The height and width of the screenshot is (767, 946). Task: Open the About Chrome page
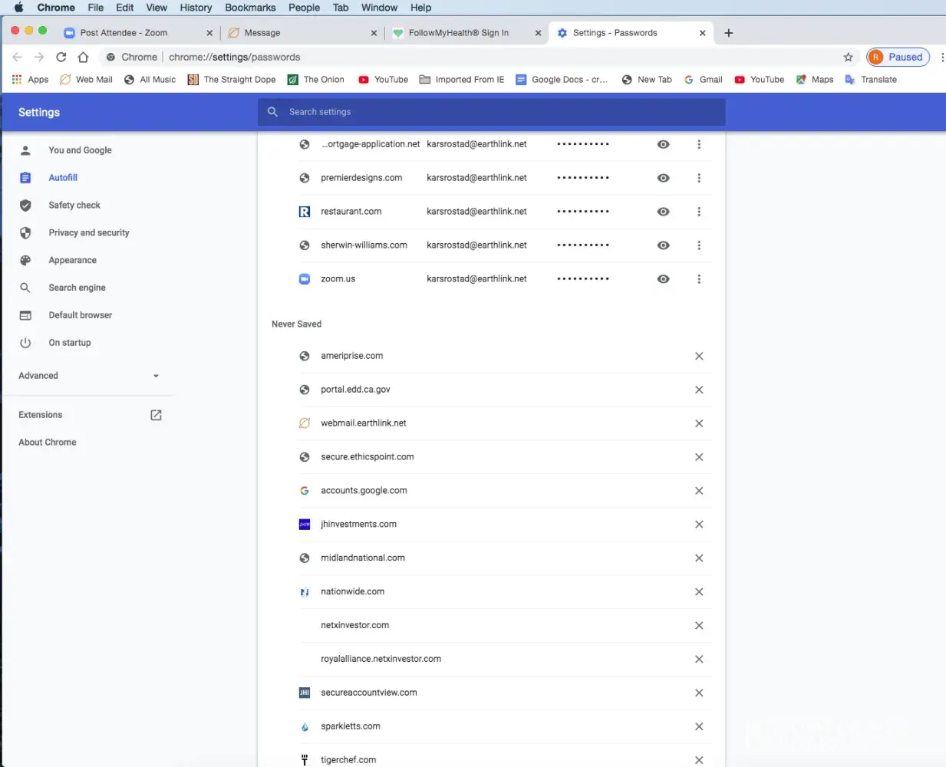click(48, 443)
